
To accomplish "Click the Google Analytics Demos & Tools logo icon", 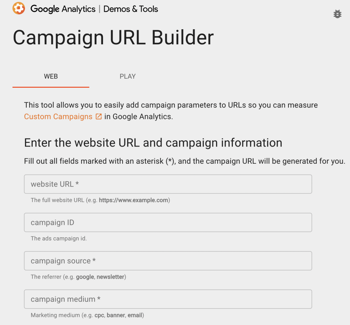I will [19, 8].
